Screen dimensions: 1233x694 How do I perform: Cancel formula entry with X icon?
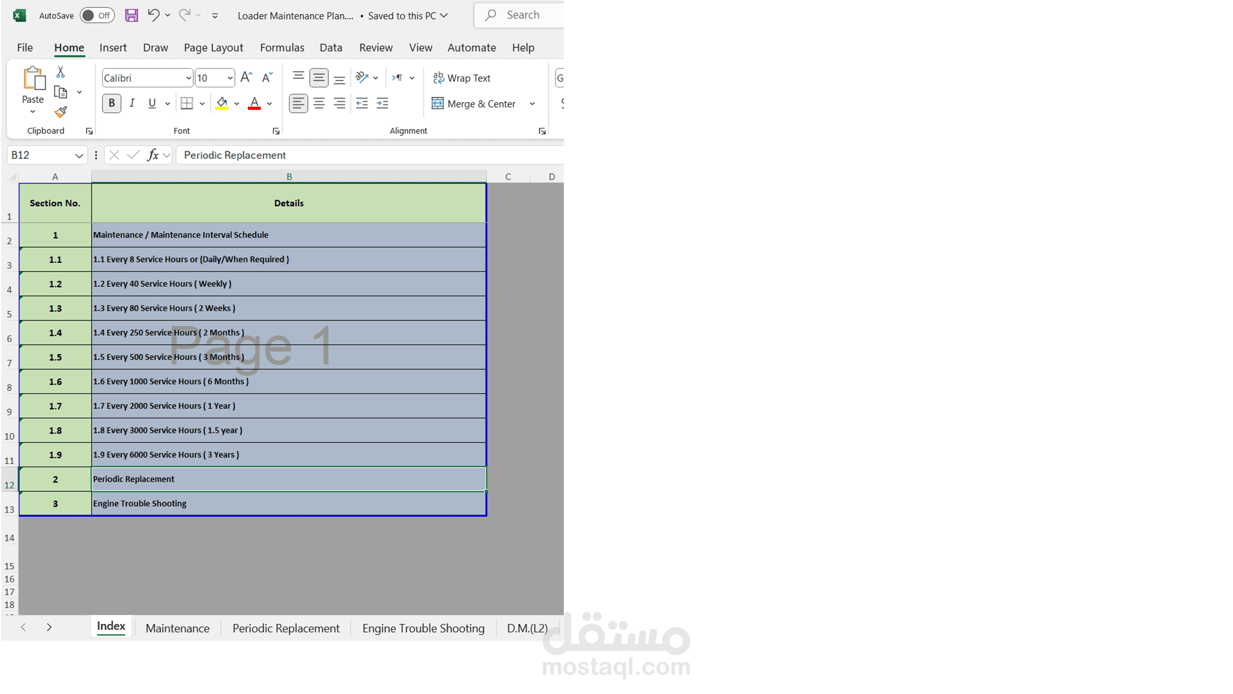tap(114, 155)
